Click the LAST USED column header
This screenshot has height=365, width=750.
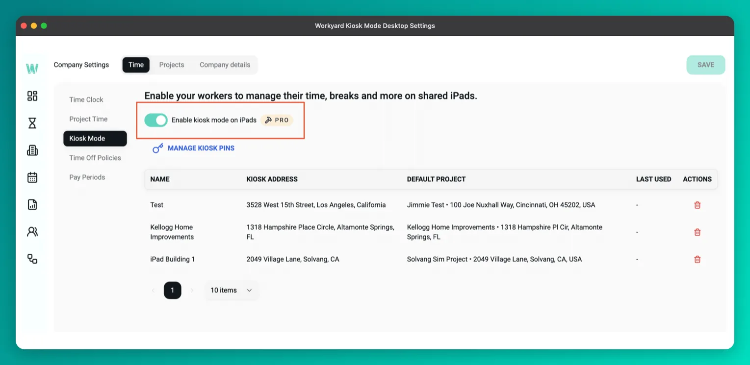pos(653,179)
